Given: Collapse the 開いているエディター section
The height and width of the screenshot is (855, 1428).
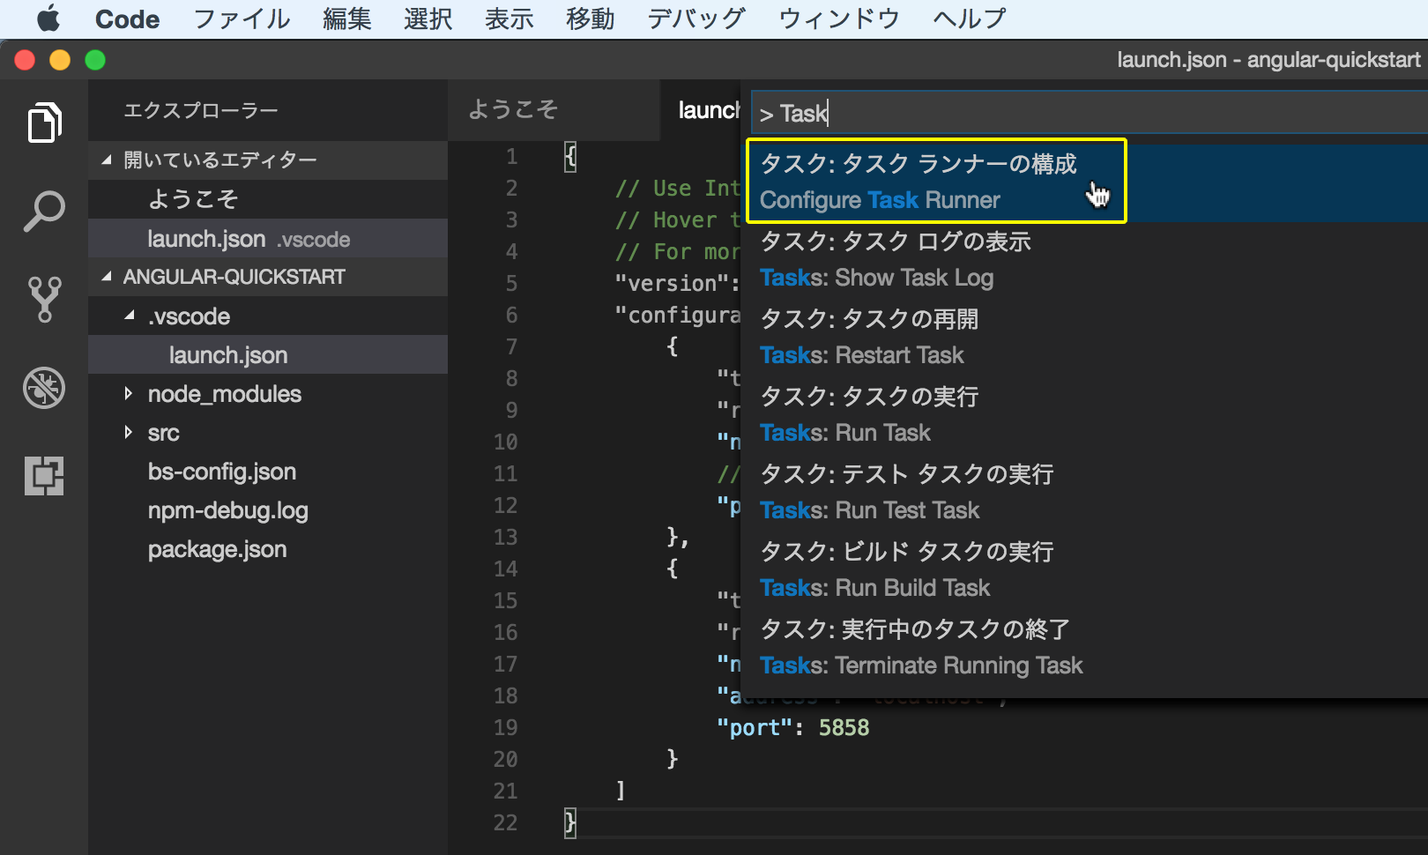Looking at the screenshot, I should click(268, 160).
